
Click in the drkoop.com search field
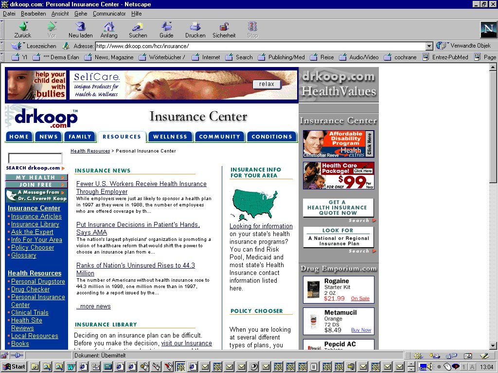(35, 158)
